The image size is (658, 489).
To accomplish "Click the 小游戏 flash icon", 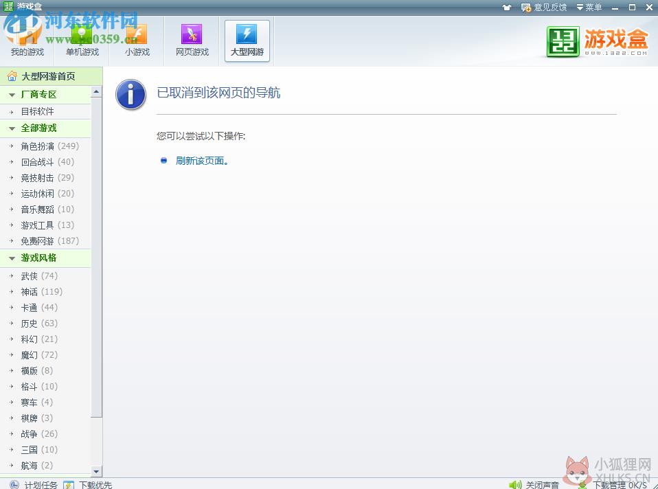I will 137,34.
